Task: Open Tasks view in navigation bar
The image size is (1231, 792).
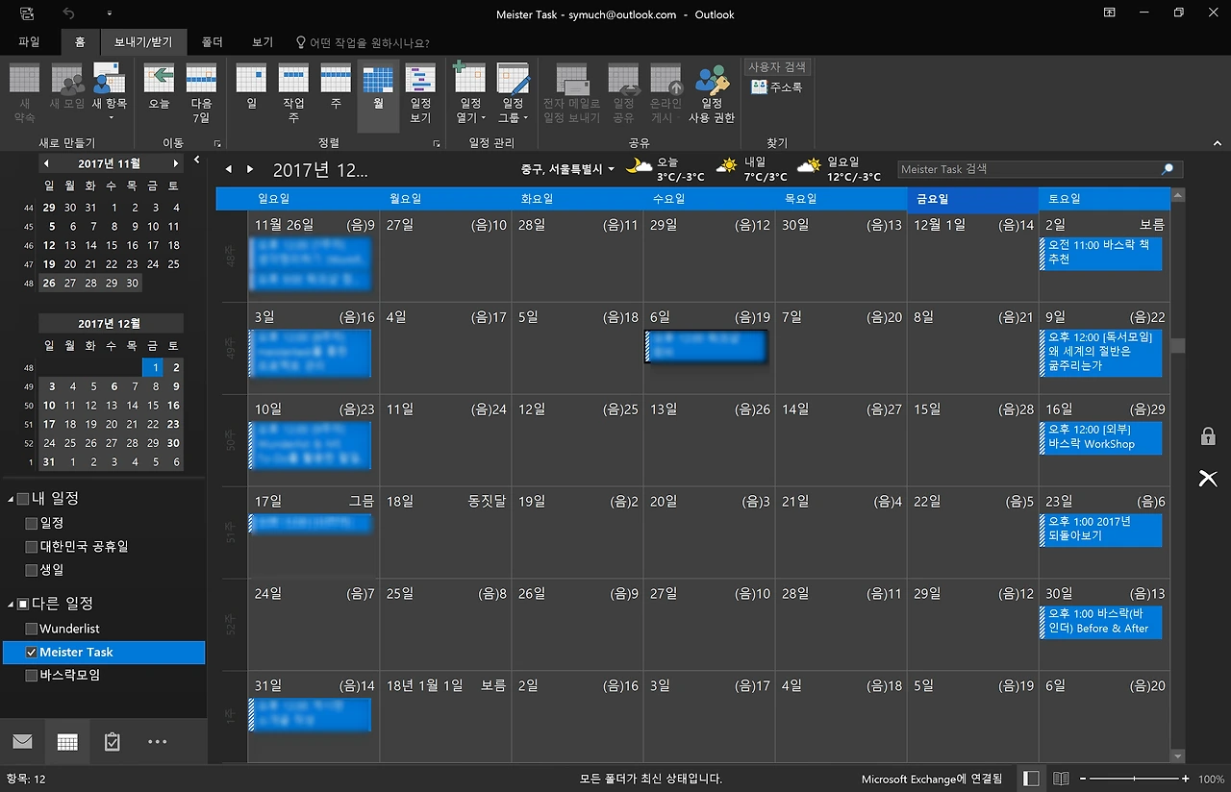Action: tap(112, 742)
